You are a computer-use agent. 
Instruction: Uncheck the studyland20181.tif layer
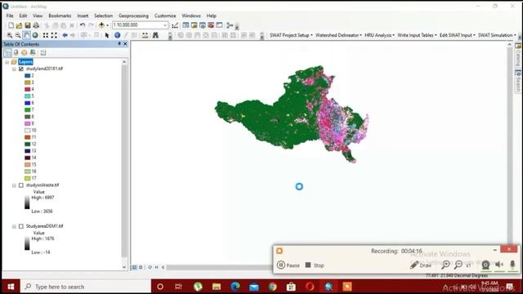point(21,69)
